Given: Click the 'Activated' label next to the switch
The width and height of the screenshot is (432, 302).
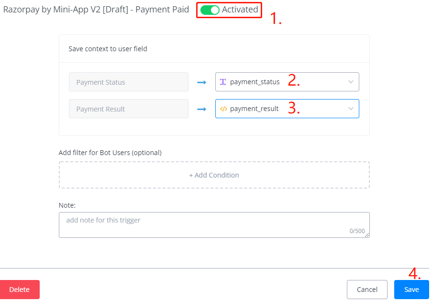Looking at the screenshot, I should 240,10.
